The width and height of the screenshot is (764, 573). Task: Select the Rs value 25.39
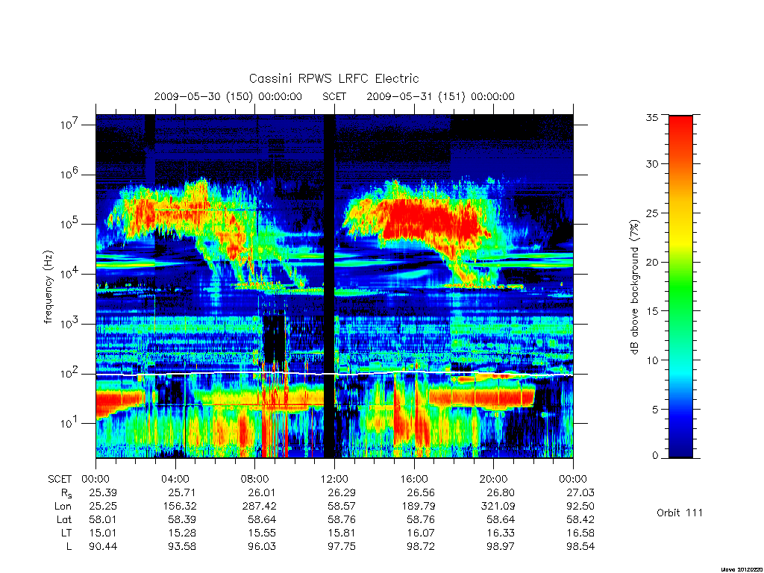(x=103, y=492)
